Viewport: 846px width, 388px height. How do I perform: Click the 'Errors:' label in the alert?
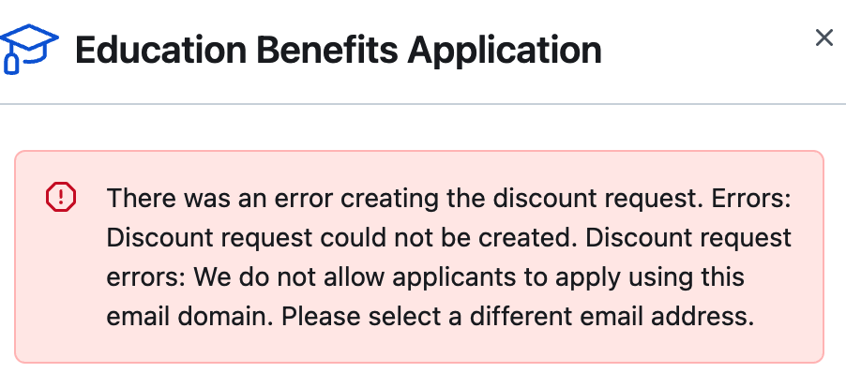pyautogui.click(x=751, y=199)
